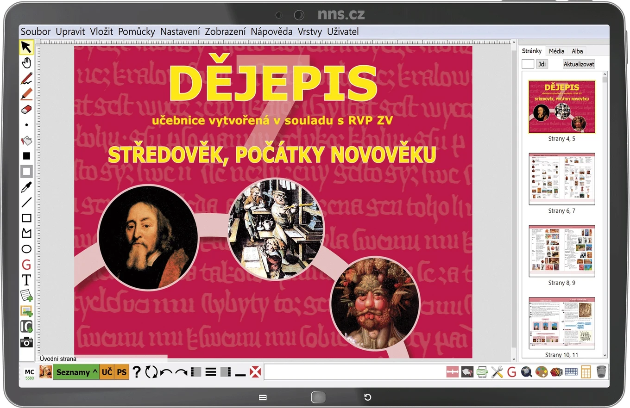Expand the Seznamy list dropdown
630x408 pixels.
[x=76, y=372]
